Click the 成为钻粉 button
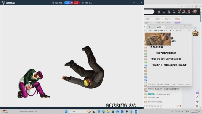 [x=178, y=23]
